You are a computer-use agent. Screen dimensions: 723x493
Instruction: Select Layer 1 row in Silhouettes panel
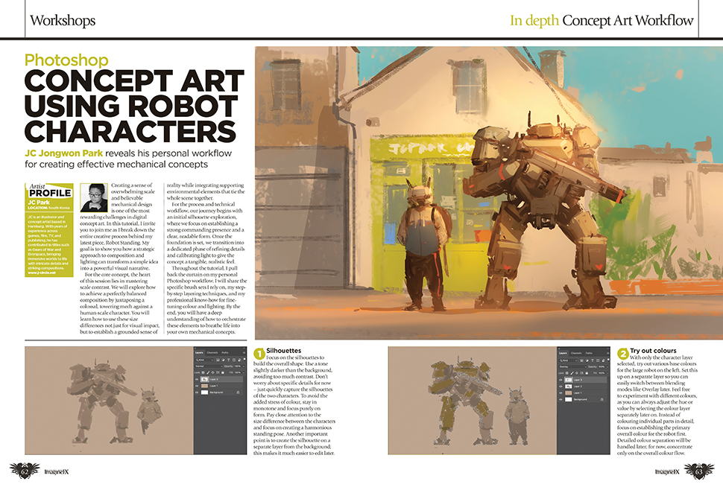pyautogui.click(x=219, y=386)
